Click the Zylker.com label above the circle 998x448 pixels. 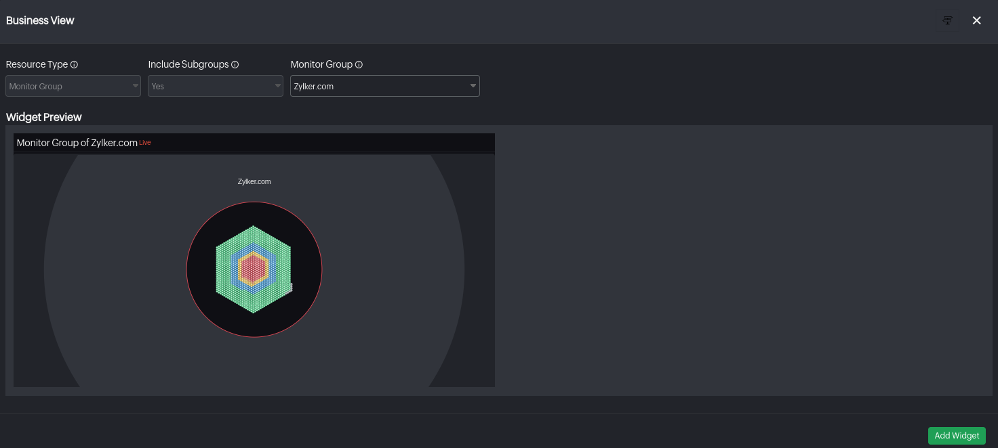[x=254, y=181]
